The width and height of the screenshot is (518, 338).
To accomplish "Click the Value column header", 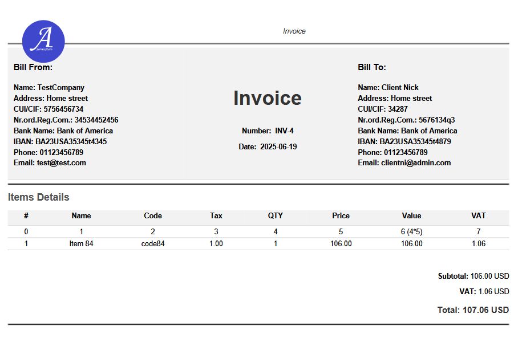I will coord(411,215).
